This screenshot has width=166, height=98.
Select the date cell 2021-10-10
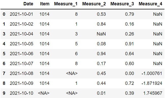coord(22,93)
